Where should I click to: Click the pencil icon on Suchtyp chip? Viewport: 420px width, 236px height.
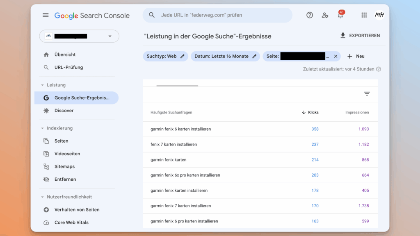[183, 56]
